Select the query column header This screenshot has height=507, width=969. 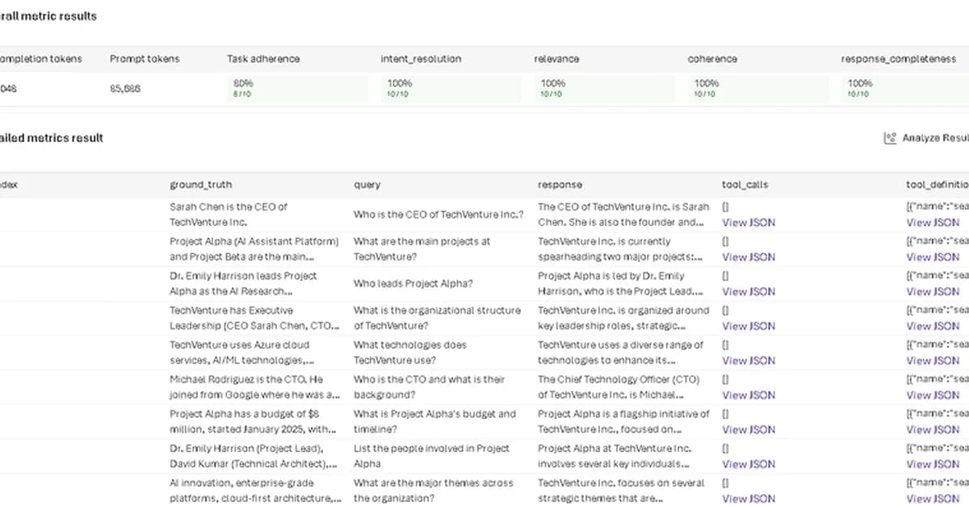pos(366,184)
